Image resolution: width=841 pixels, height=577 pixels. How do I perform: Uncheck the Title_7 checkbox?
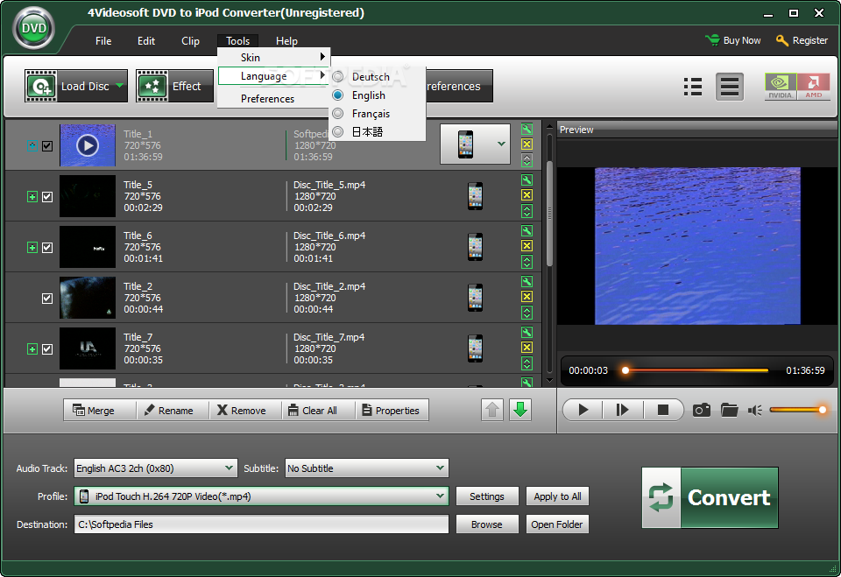pyautogui.click(x=47, y=349)
